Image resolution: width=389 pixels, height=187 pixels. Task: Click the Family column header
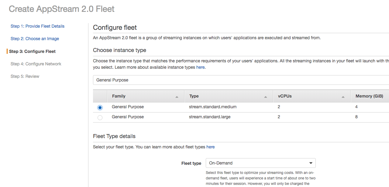[119, 96]
